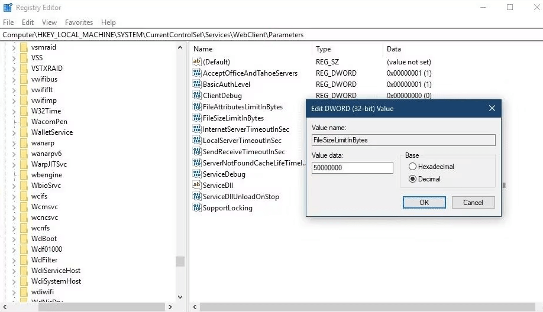This screenshot has height=312, width=543.
Task: Confirm the DWORD edit with OK
Action: [424, 202]
